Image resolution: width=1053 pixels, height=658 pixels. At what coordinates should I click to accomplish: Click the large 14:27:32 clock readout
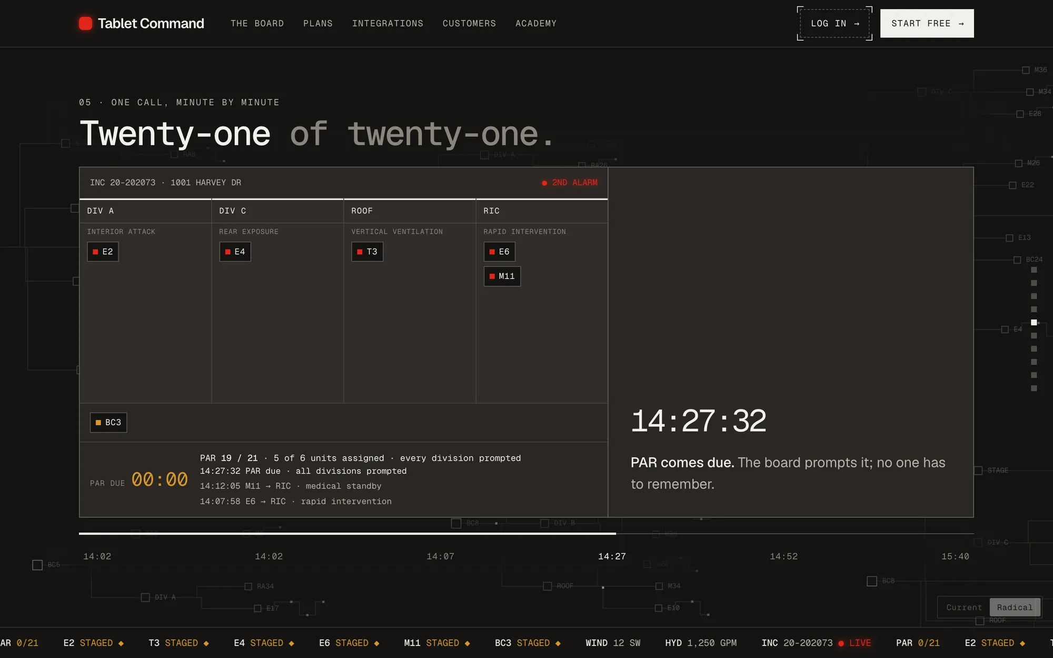(698, 421)
